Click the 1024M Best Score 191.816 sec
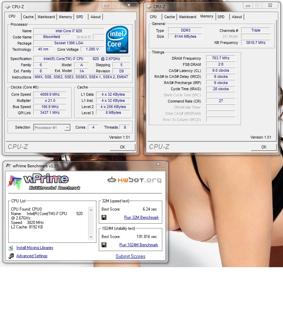283x321 pixels. (146, 237)
